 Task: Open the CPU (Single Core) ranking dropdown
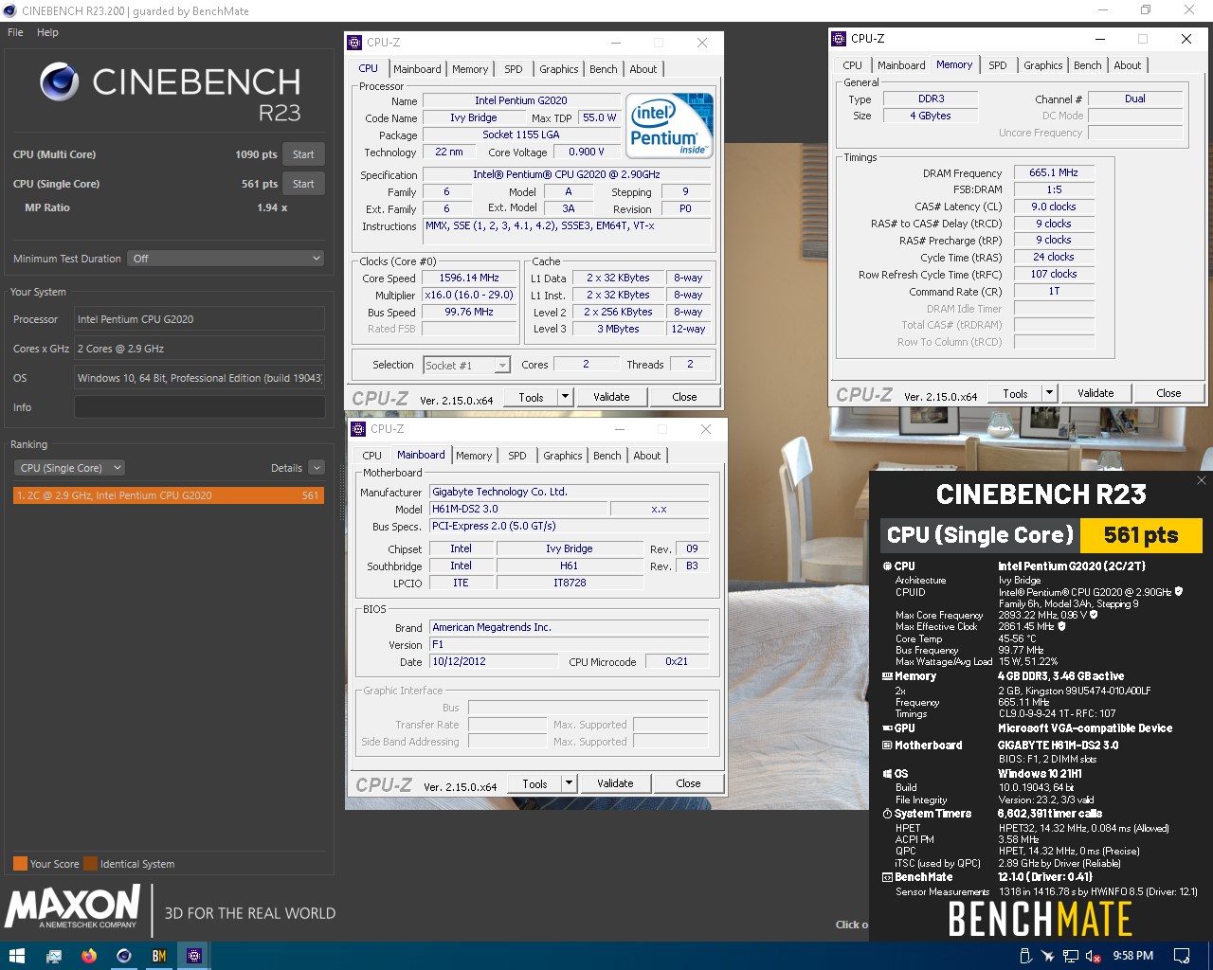coord(69,468)
